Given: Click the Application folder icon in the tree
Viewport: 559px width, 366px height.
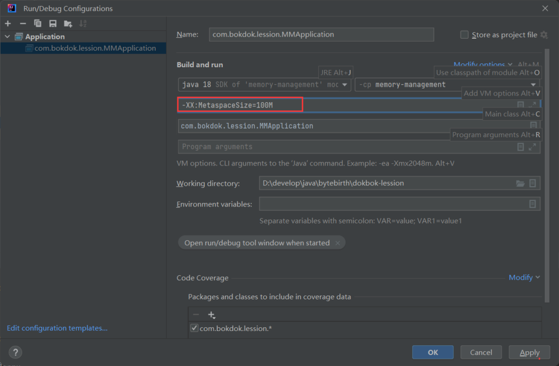Looking at the screenshot, I should 19,37.
